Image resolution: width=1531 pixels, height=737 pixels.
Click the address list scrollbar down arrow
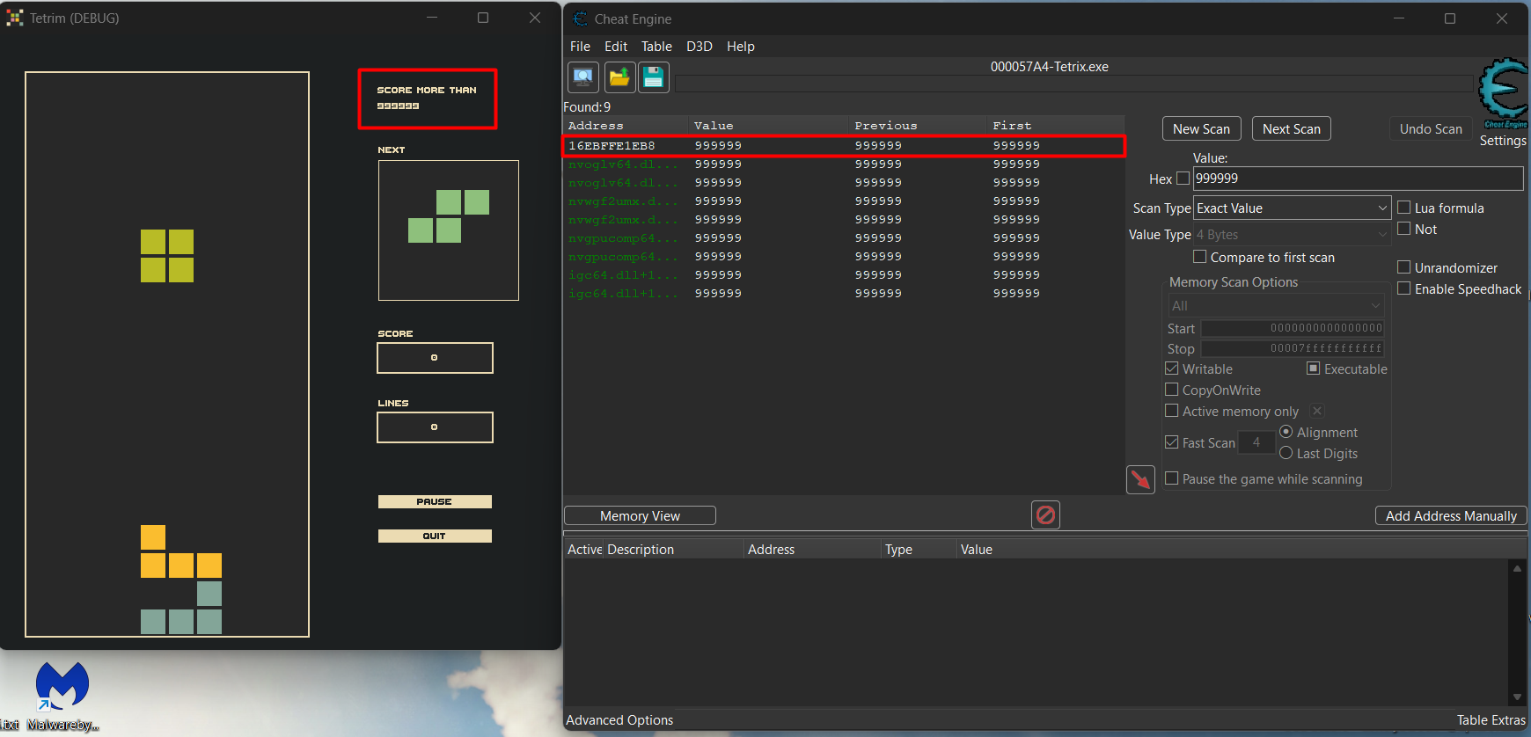click(1517, 697)
